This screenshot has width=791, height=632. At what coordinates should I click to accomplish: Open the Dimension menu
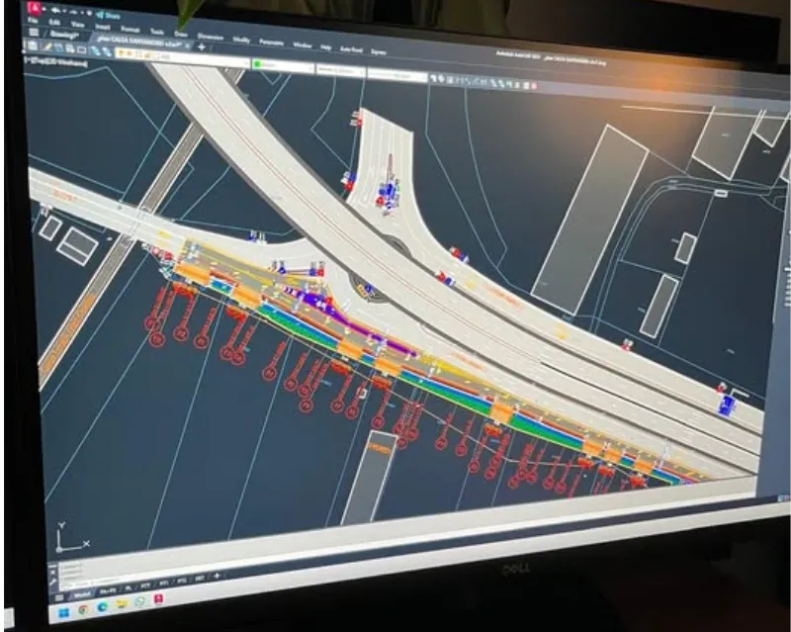(211, 37)
